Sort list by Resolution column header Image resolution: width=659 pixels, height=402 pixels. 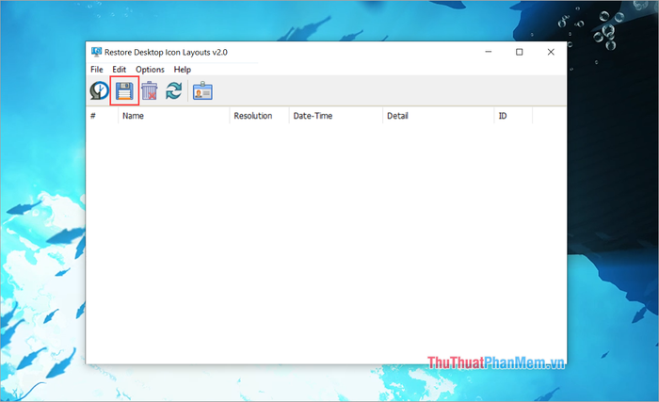pyautogui.click(x=259, y=116)
